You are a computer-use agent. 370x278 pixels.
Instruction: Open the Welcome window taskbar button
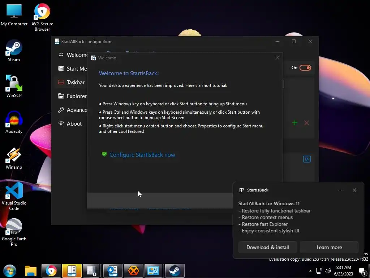(x=91, y=271)
